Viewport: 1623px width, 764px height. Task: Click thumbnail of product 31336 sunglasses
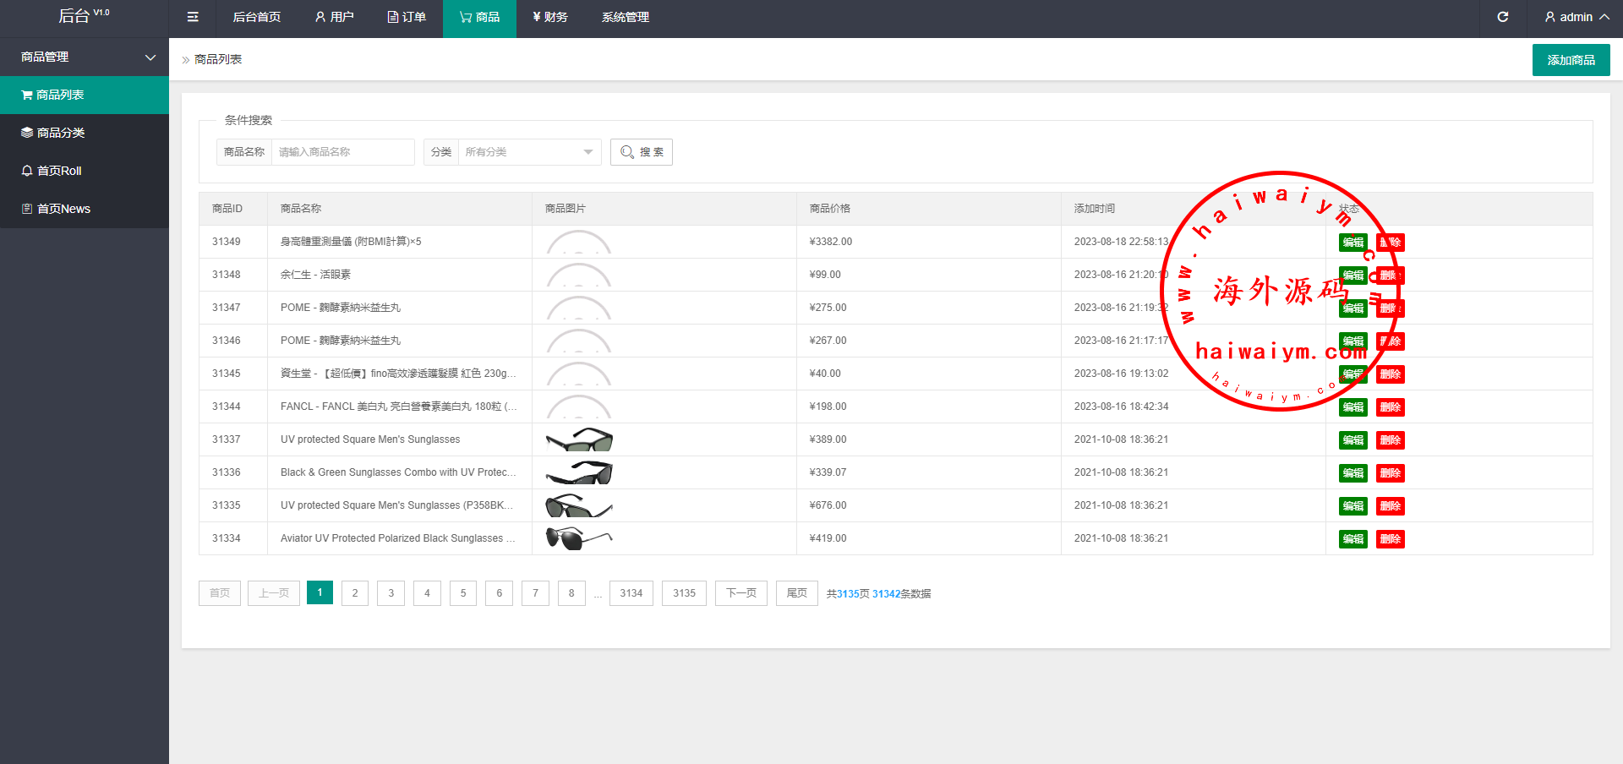(579, 472)
